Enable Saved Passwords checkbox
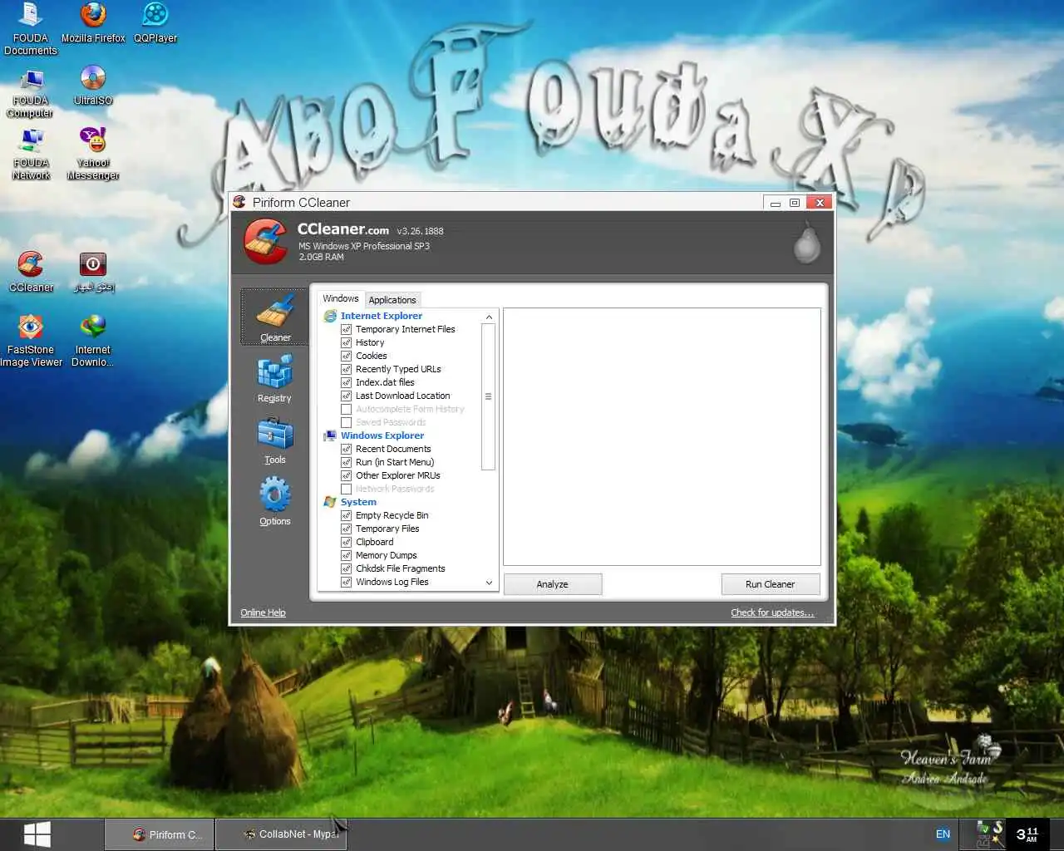The height and width of the screenshot is (851, 1064). click(x=346, y=422)
